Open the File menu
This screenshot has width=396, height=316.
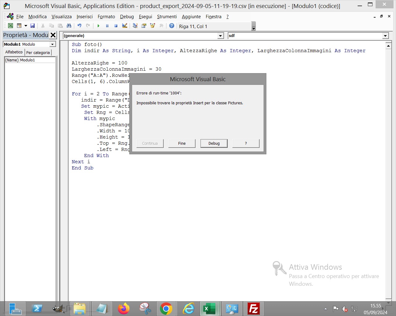(x=20, y=17)
